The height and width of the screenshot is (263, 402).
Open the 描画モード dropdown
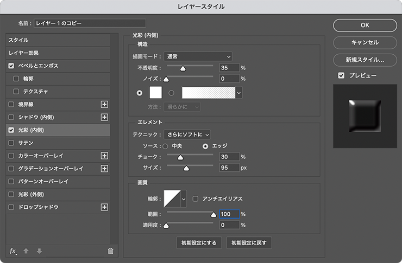(x=198, y=56)
